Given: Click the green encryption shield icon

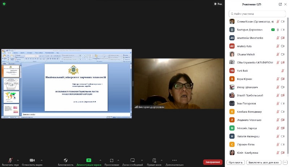Looking at the screenshot, I should (x=4, y=4).
